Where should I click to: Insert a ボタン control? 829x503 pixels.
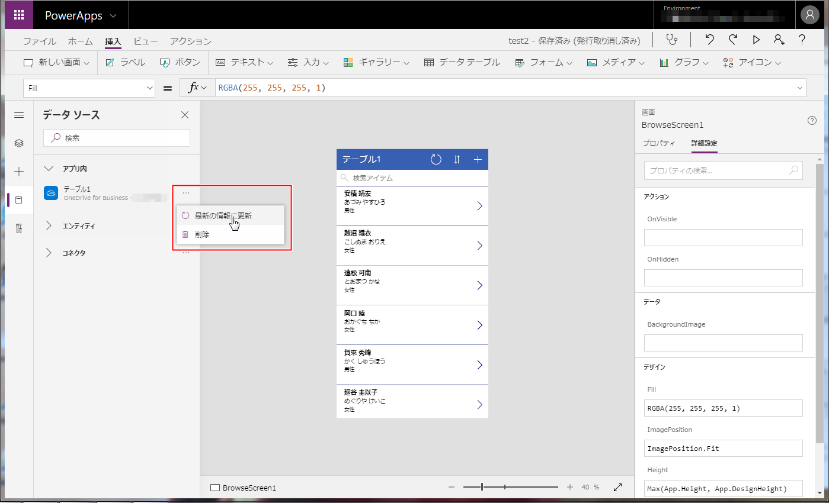click(180, 62)
